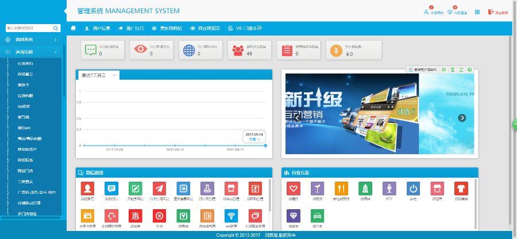
Task: Collapse the 通用功能 sidebar section
Action: (31, 52)
